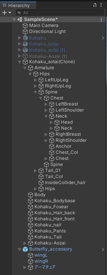Image resolution: width=107 pixels, height=275 pixels.
Task: Select the Hierarchy tab
Action: pos(18,6)
